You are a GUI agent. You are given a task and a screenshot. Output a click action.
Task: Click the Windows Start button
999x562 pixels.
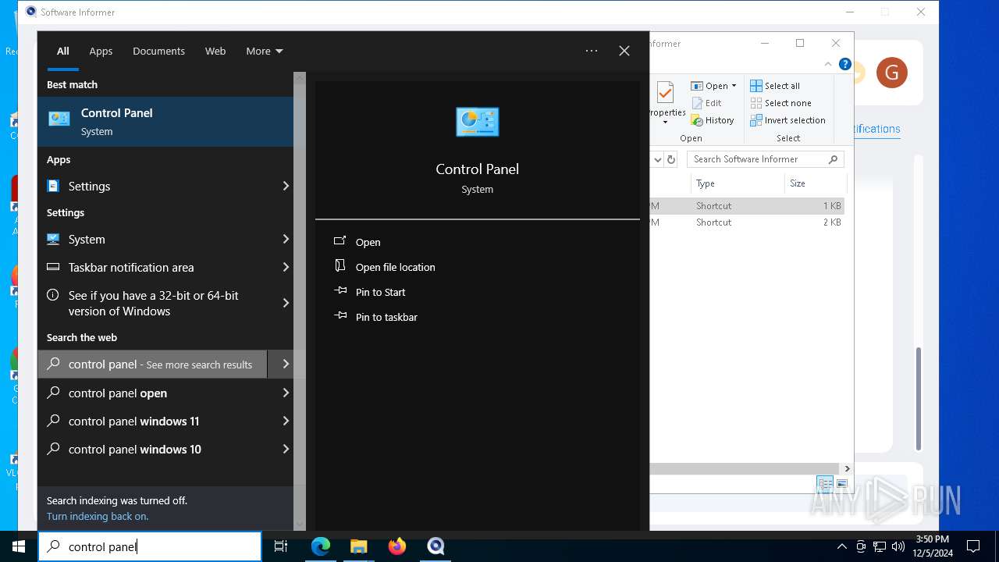pyautogui.click(x=19, y=546)
